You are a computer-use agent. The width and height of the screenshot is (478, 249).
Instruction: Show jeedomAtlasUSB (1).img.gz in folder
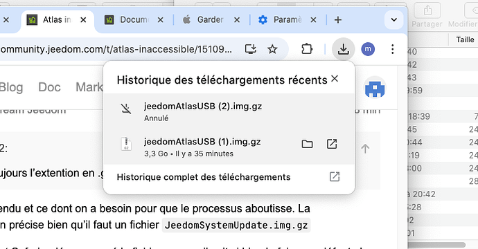[307, 144]
